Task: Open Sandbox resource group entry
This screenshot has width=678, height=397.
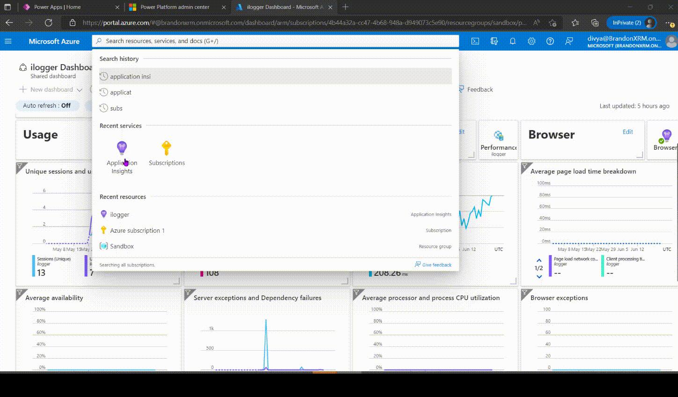Action: tap(122, 246)
